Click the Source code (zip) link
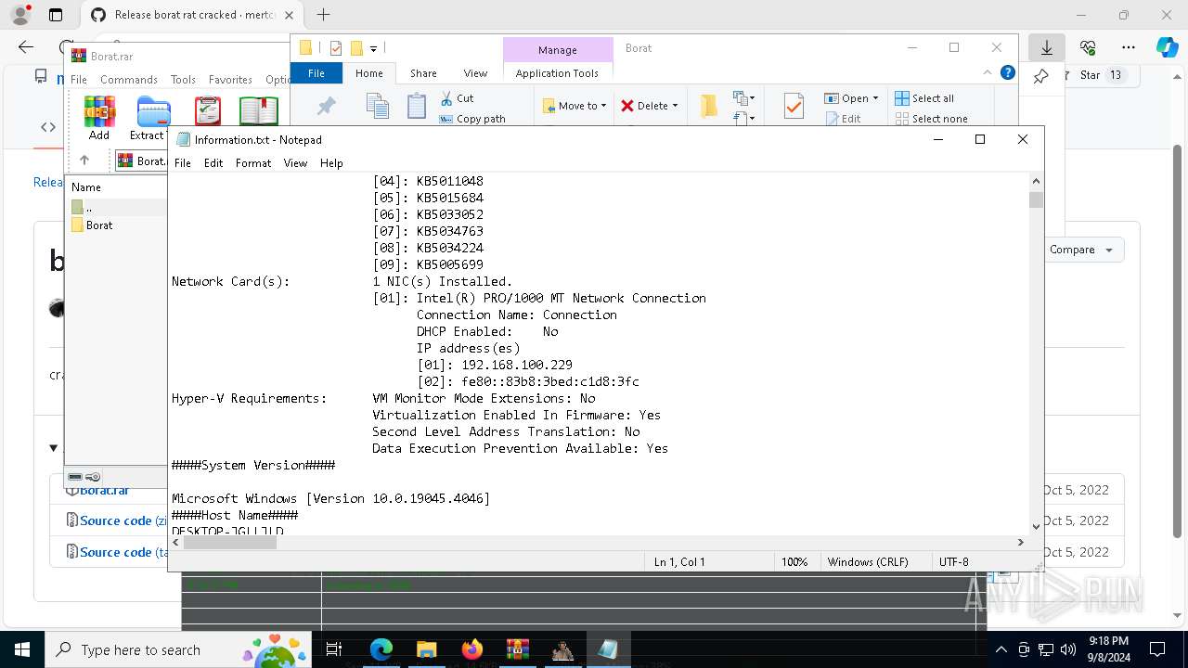The width and height of the screenshot is (1188, 668). pyautogui.click(x=123, y=520)
